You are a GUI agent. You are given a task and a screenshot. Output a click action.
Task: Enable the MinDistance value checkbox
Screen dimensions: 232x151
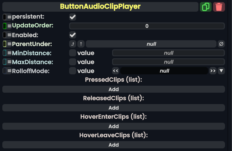(x=73, y=53)
